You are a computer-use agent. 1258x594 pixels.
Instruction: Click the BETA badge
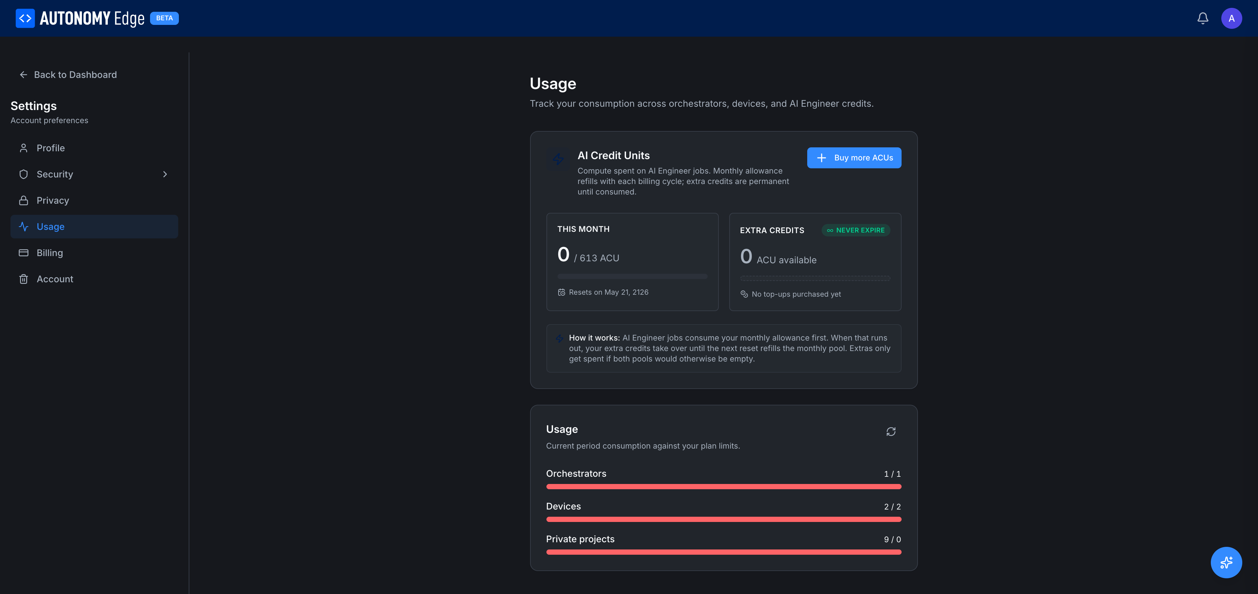[x=164, y=18]
